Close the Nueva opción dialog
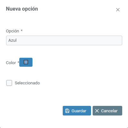128x128 pixels. click(118, 10)
